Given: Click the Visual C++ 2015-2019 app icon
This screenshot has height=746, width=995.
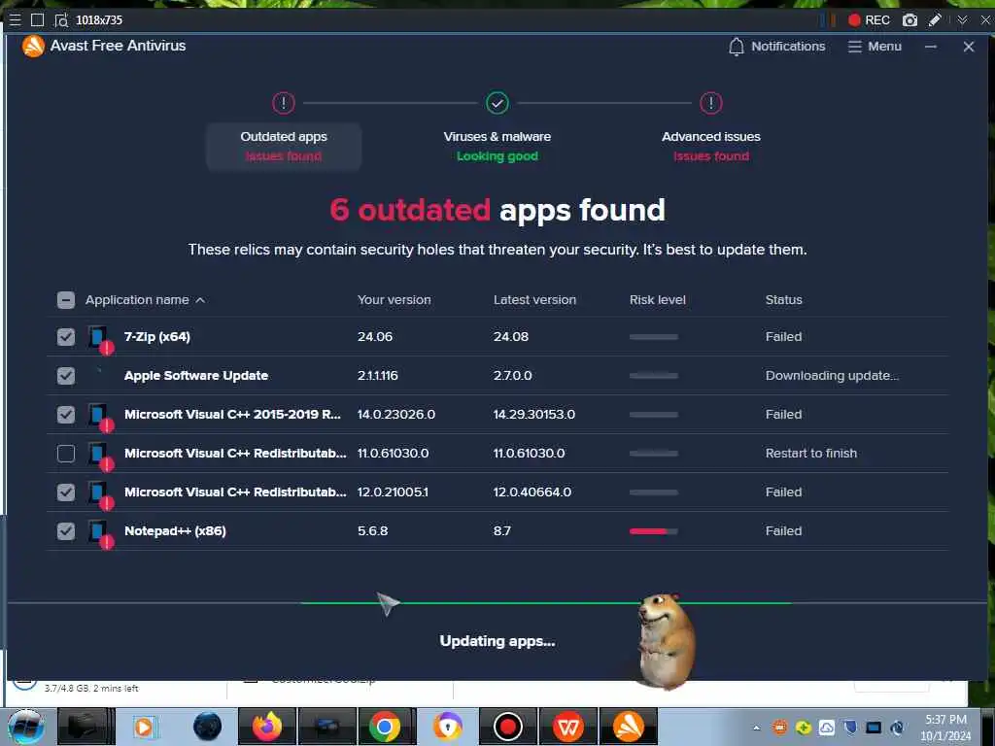Looking at the screenshot, I should [x=101, y=416].
